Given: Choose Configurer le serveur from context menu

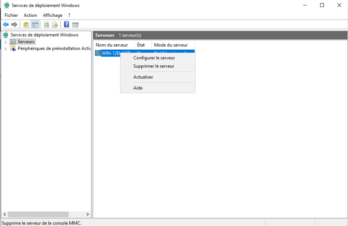Looking at the screenshot, I should (x=154, y=58).
